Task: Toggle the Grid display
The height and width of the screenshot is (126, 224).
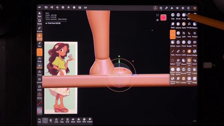Action: (68, 120)
